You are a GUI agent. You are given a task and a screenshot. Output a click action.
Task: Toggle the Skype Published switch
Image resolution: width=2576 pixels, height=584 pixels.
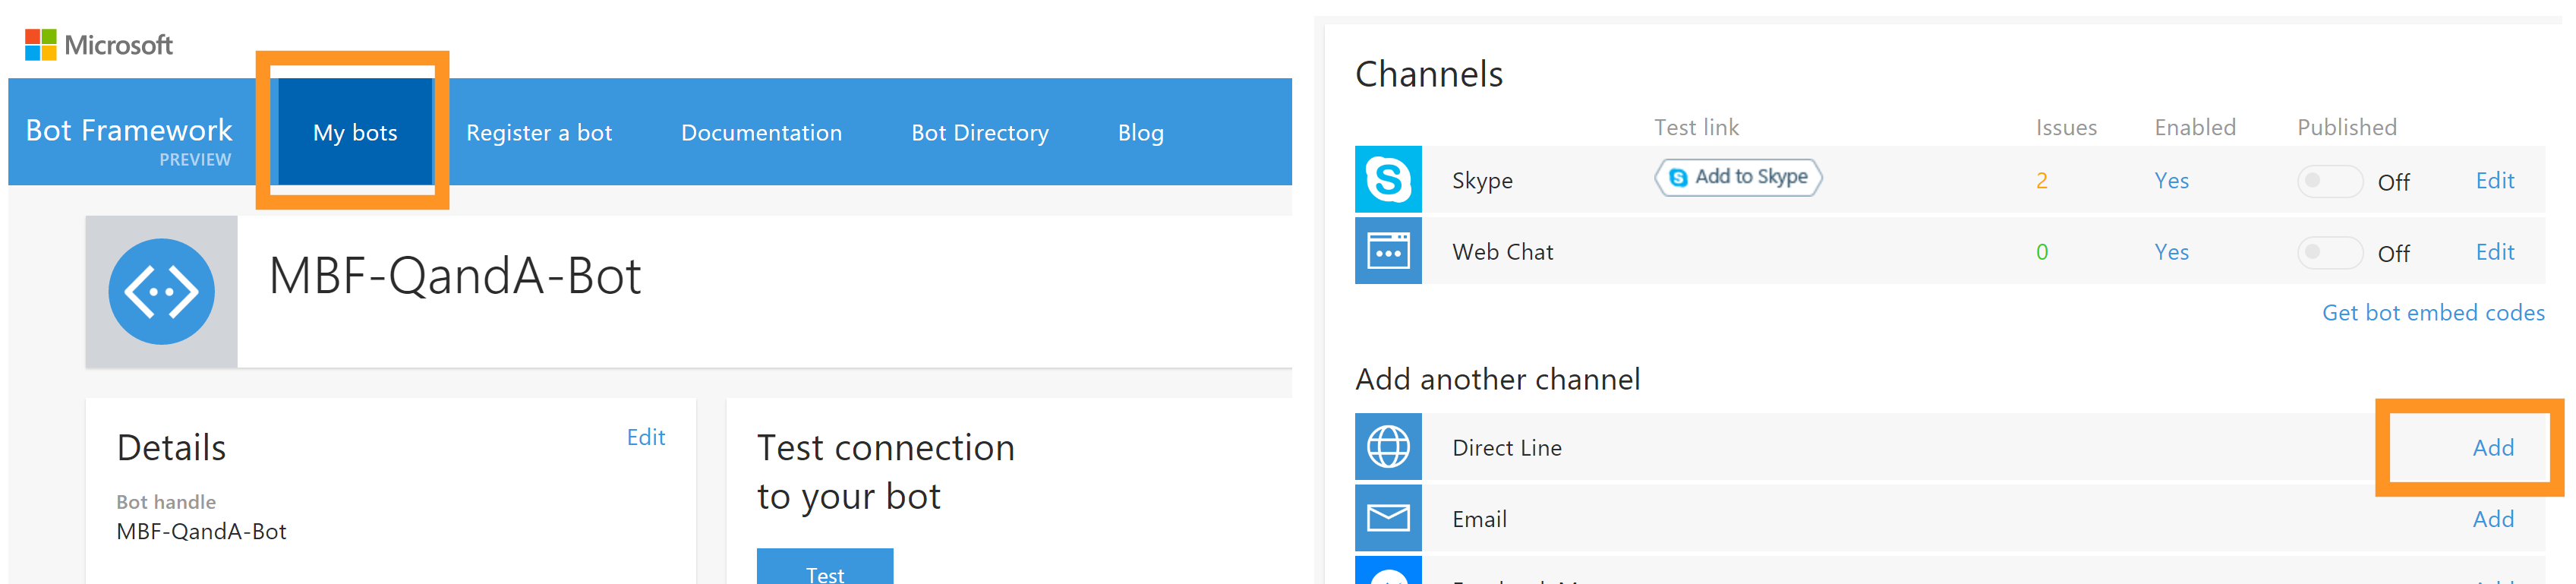[2329, 181]
